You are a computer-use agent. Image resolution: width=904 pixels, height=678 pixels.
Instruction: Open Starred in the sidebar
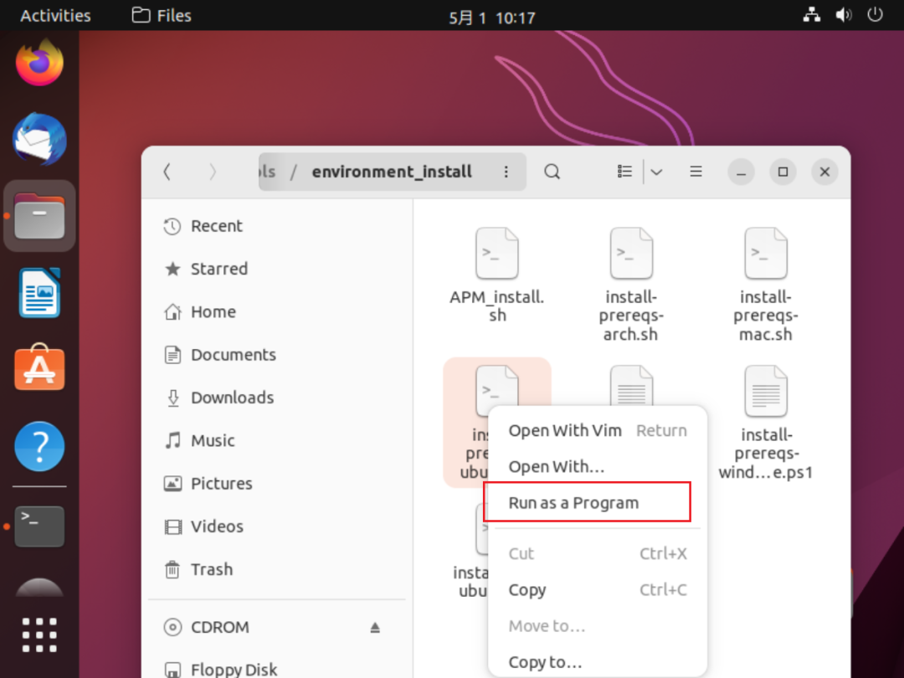277,269
